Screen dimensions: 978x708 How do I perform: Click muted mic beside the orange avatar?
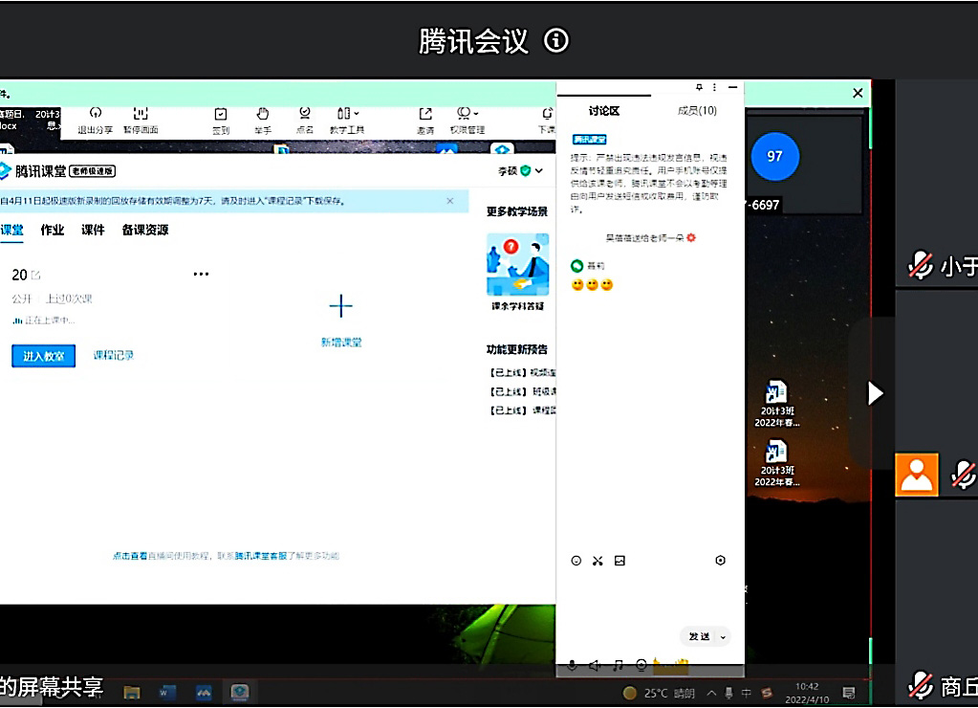tap(964, 475)
